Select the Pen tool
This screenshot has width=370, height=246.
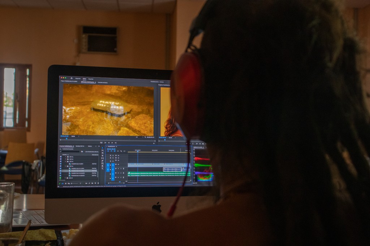[x=103, y=161]
